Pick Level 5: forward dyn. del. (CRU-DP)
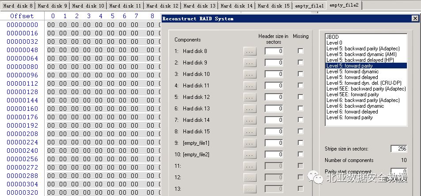Viewport: 421px width, 196px height. pos(366,83)
